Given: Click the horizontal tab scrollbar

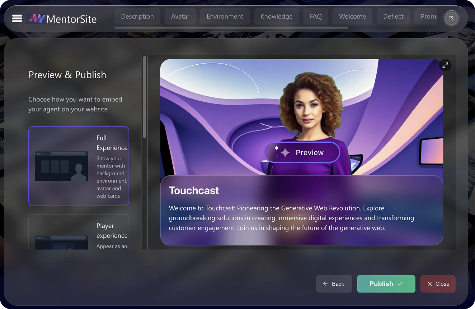Looking at the screenshot, I should coord(231,27).
